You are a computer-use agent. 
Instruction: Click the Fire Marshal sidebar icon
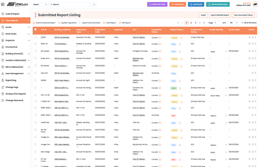[3, 47]
